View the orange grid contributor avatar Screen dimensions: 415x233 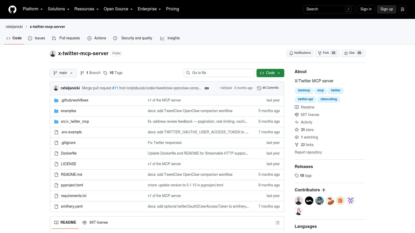tap(340, 201)
